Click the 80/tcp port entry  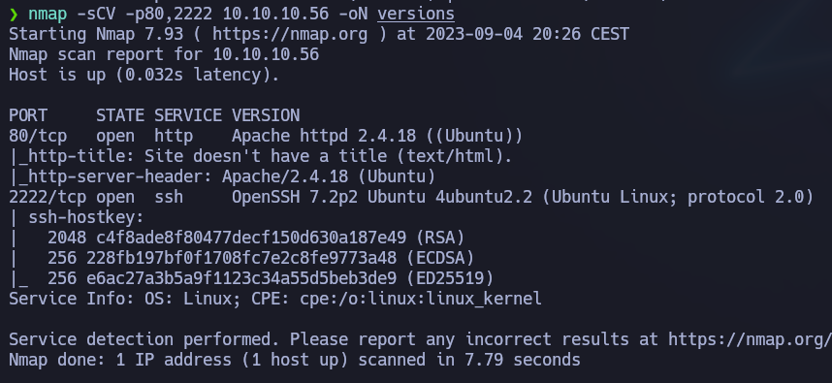pyautogui.click(x=38, y=136)
